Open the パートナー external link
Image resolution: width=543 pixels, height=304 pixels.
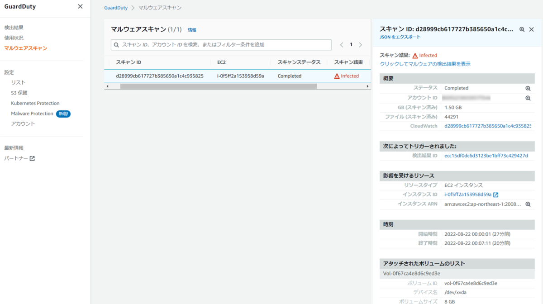19,158
